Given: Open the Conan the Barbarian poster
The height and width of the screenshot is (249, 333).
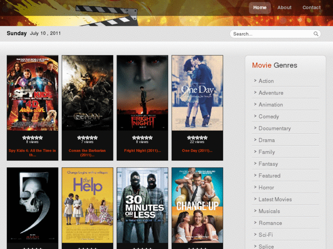Looking at the screenshot, I should (87, 93).
